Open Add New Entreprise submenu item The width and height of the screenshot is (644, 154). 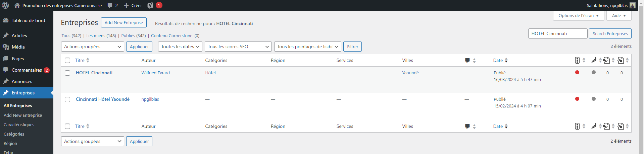click(23, 115)
